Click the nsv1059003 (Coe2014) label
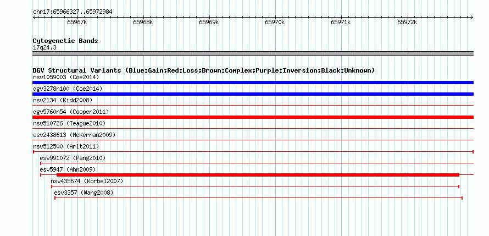This screenshot has height=236, width=489. tap(66, 77)
